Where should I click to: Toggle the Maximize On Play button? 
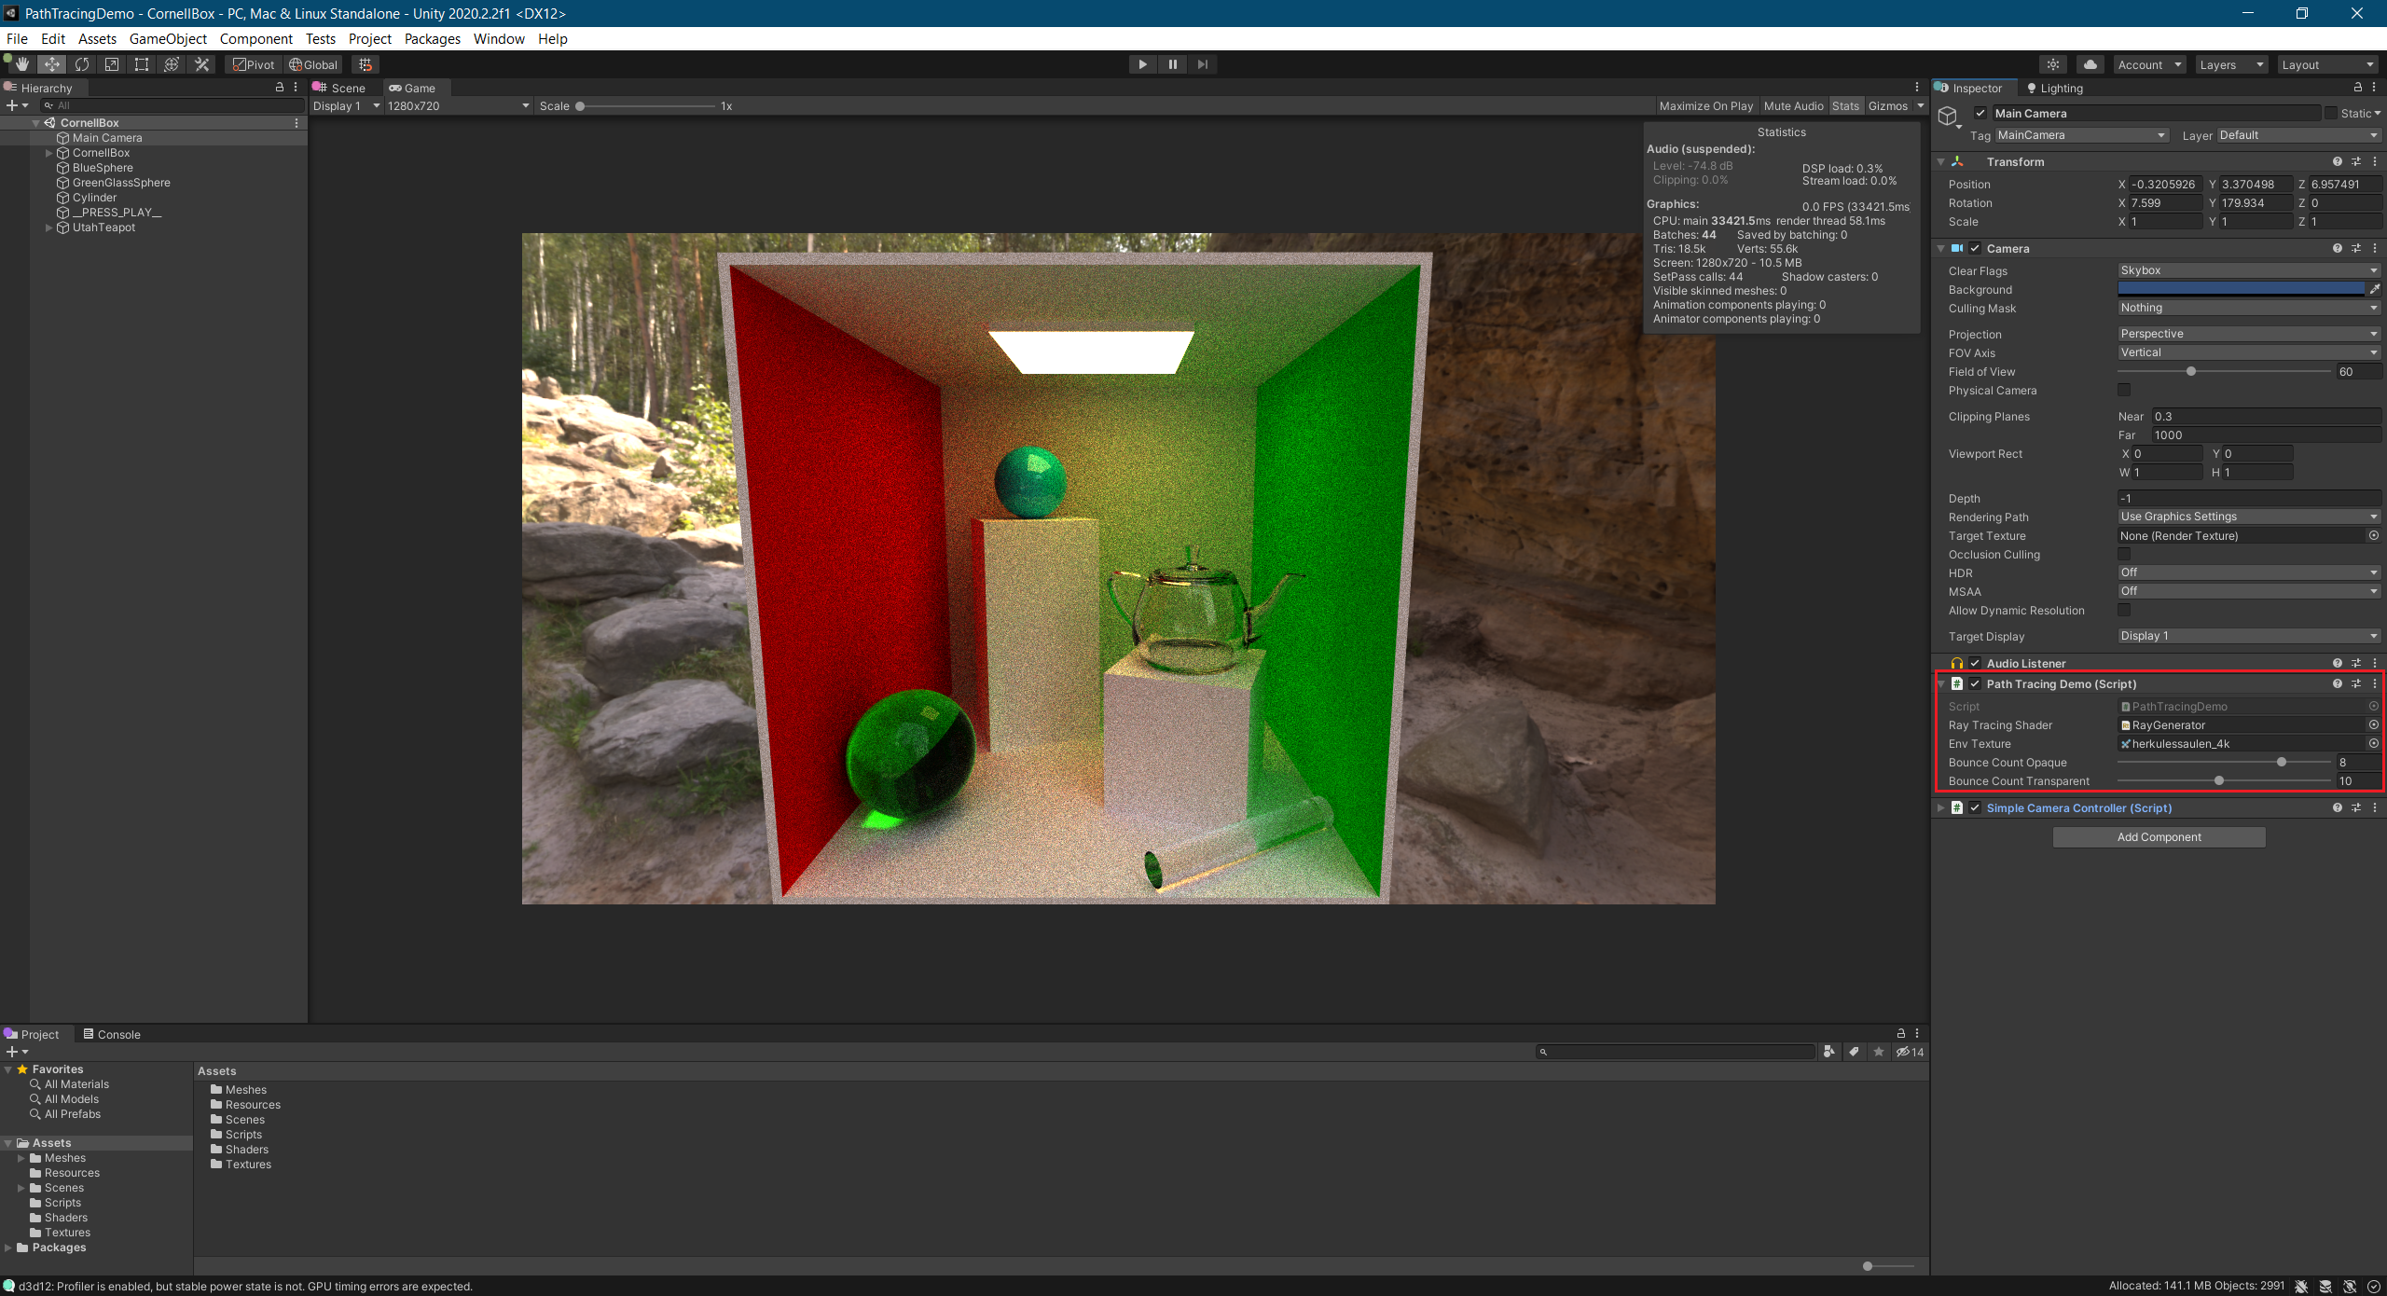pyautogui.click(x=1705, y=106)
